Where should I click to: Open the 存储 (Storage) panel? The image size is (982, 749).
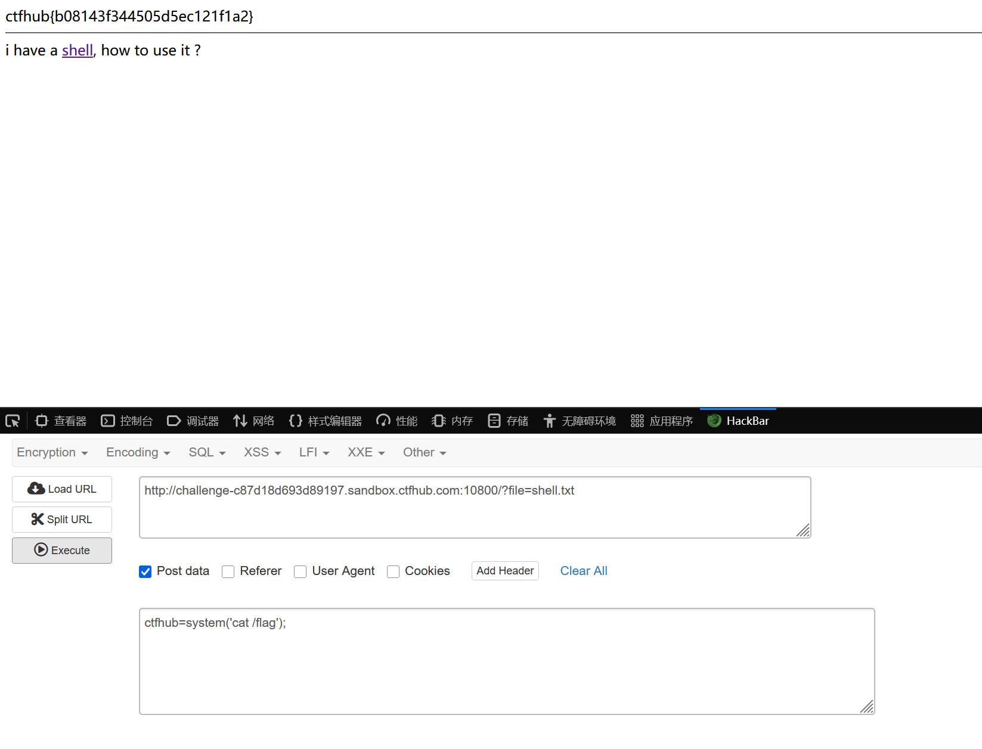pyautogui.click(x=507, y=421)
